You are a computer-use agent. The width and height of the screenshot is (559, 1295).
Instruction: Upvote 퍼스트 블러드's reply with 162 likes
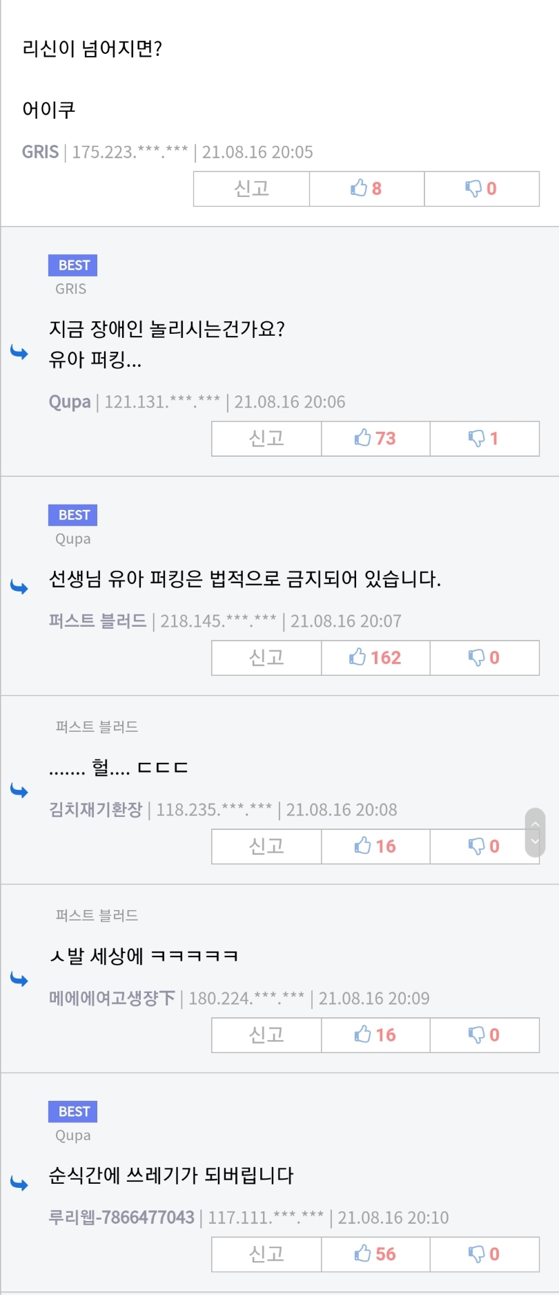pyautogui.click(x=375, y=657)
